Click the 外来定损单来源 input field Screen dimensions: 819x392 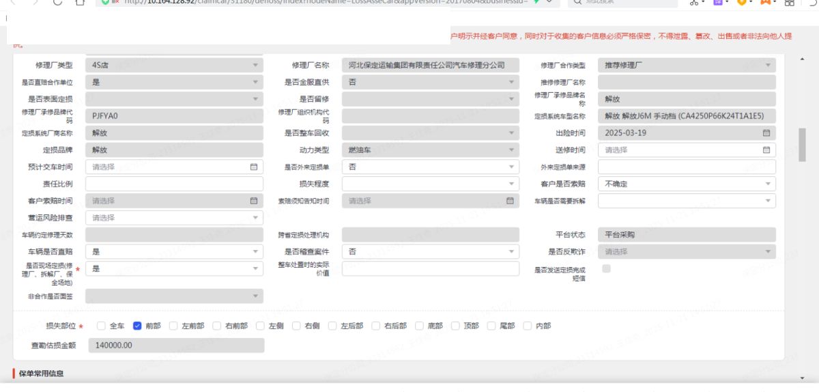click(687, 167)
